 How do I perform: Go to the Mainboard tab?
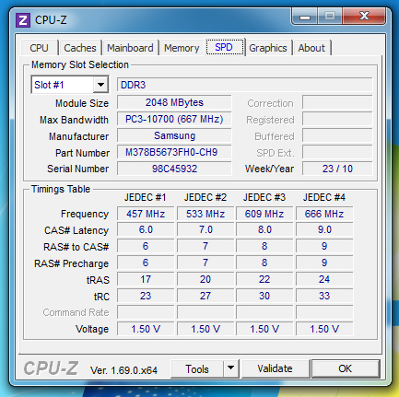tap(130, 48)
